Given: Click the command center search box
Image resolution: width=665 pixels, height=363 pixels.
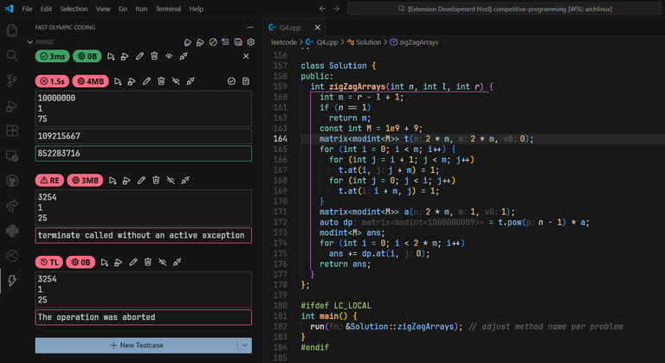Looking at the screenshot, I should tap(504, 9).
